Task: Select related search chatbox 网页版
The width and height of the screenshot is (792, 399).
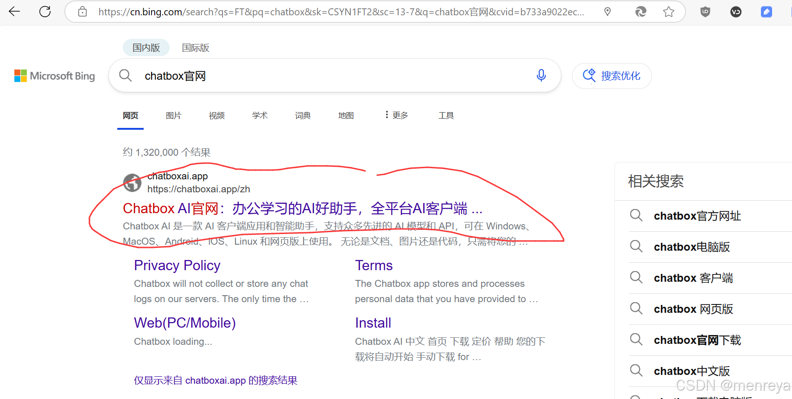Action: tap(693, 309)
